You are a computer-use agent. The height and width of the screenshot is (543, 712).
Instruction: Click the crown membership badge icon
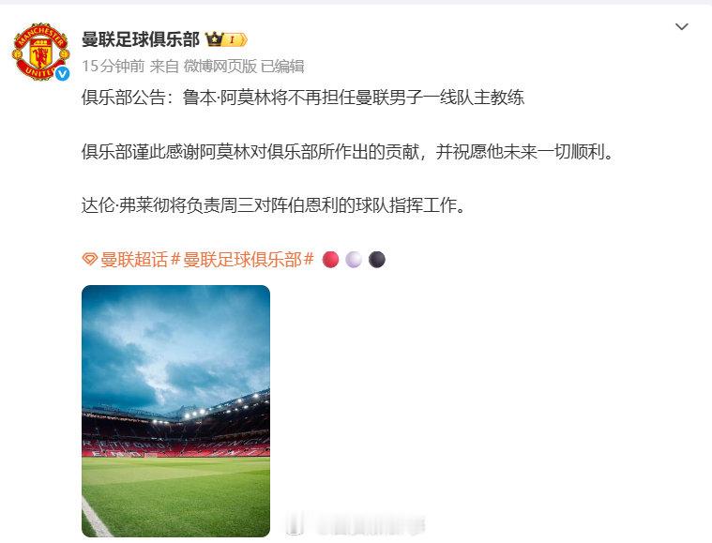226,39
